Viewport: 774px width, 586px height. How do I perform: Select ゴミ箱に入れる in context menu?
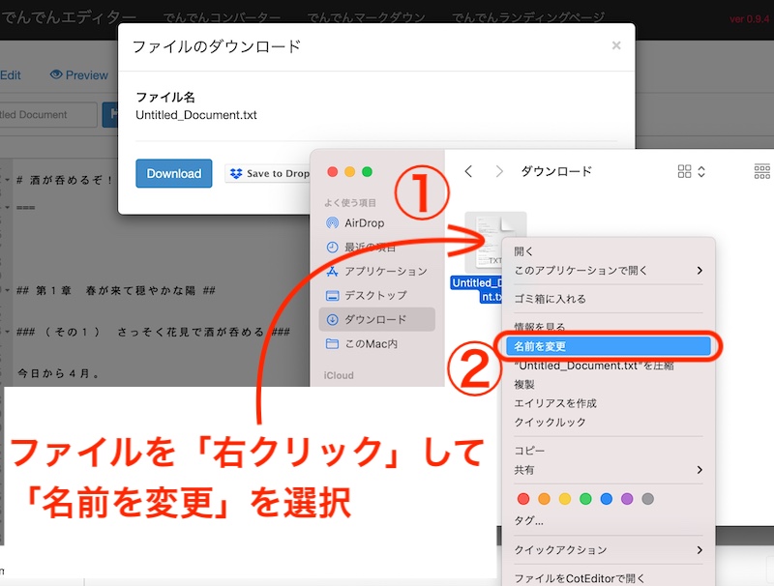(550, 299)
